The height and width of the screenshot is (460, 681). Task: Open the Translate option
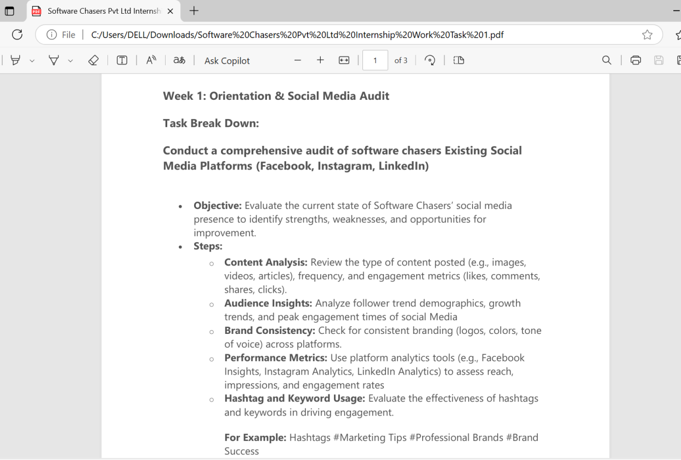point(179,60)
